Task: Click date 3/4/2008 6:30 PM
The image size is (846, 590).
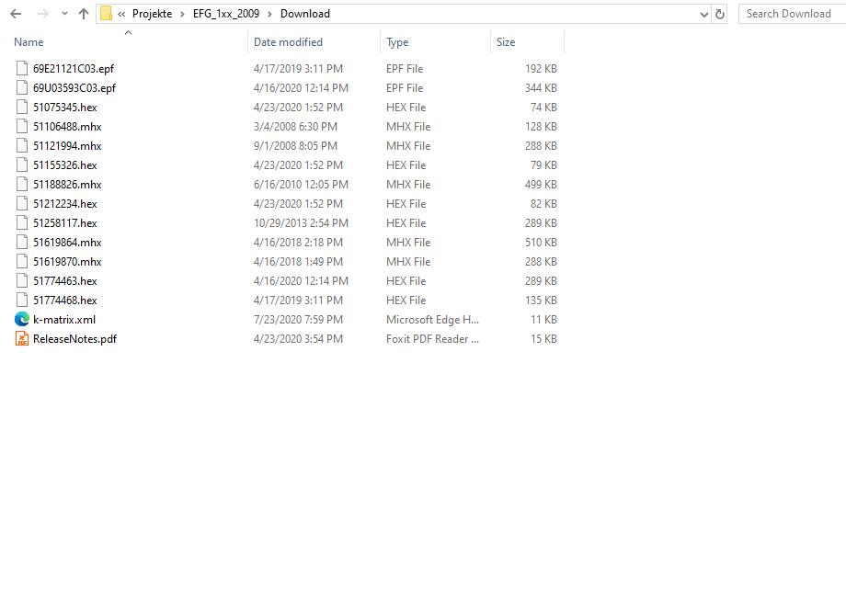Action: pos(295,127)
